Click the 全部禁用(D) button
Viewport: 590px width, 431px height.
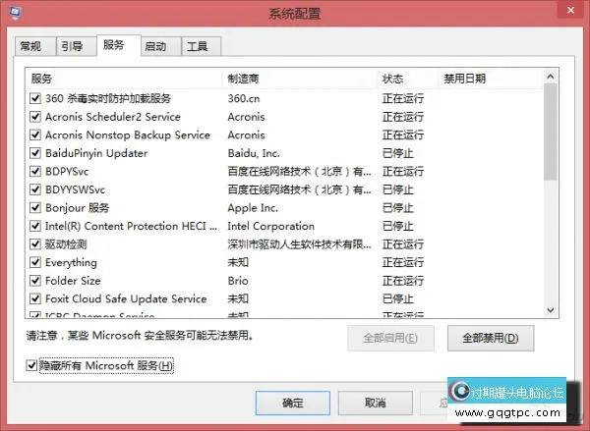pos(491,338)
